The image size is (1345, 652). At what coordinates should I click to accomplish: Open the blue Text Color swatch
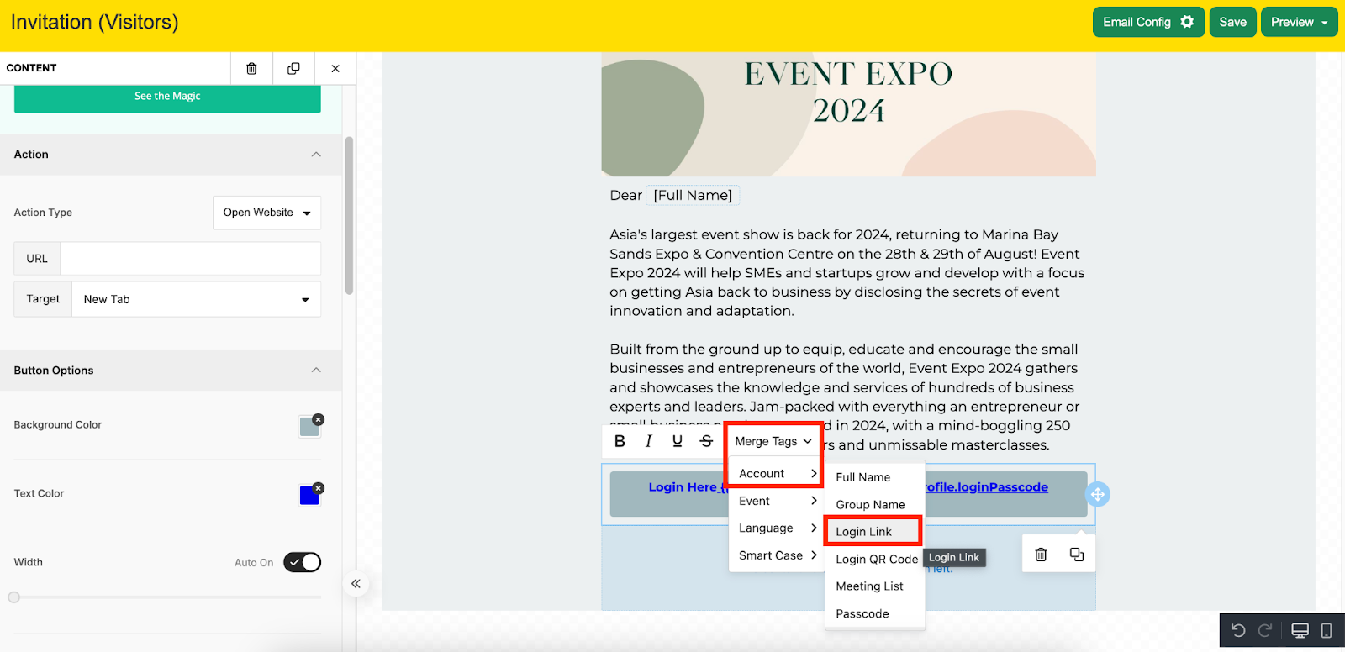coord(309,496)
